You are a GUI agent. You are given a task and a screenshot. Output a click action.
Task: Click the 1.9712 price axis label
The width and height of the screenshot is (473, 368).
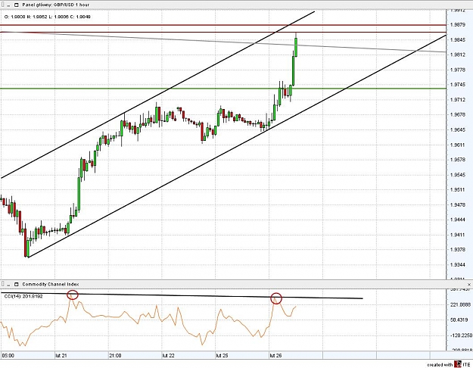pyautogui.click(x=457, y=100)
